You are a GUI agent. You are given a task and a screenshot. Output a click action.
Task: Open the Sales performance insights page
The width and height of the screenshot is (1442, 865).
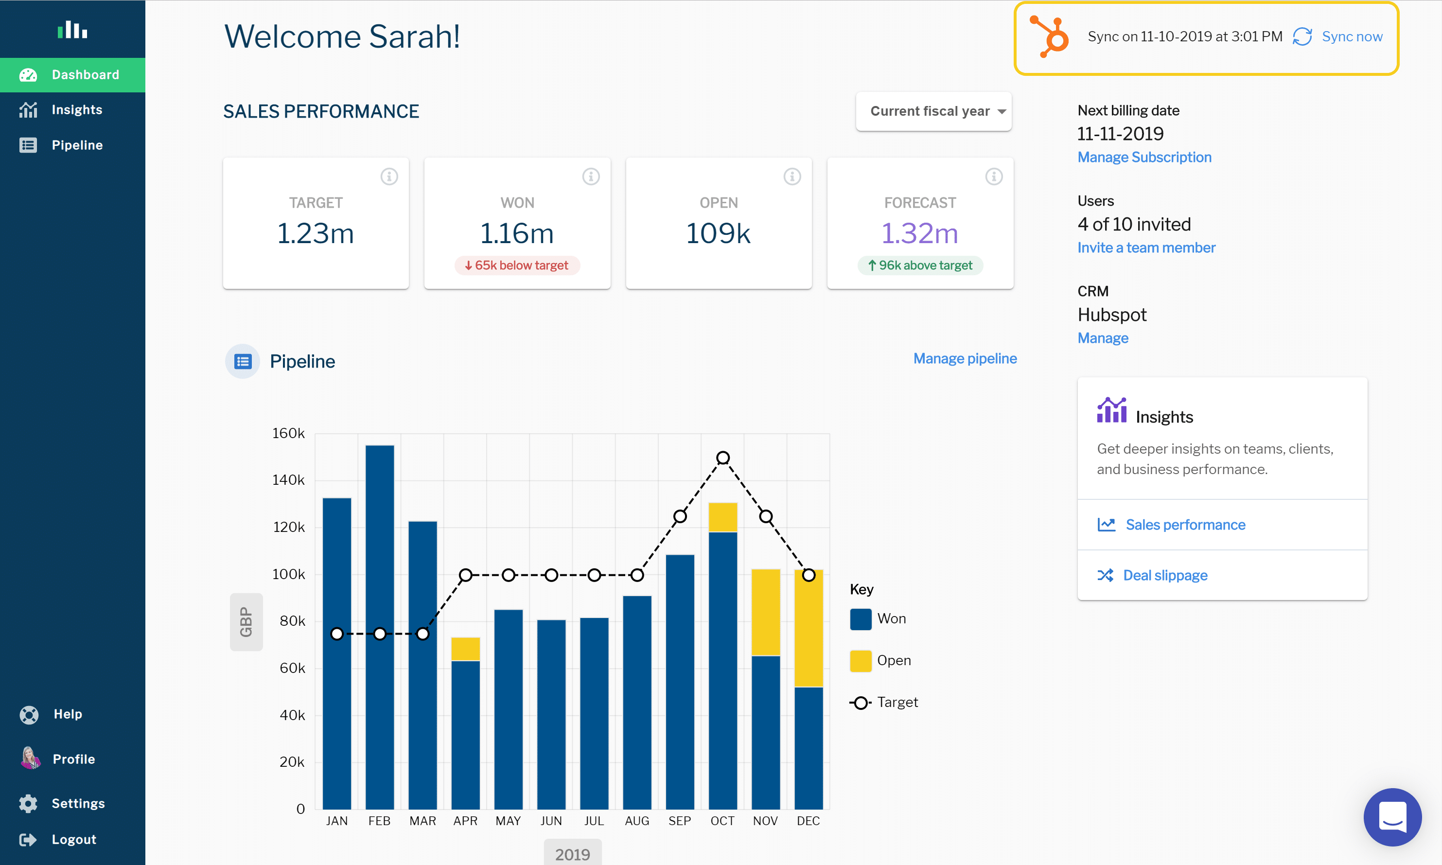pos(1185,524)
